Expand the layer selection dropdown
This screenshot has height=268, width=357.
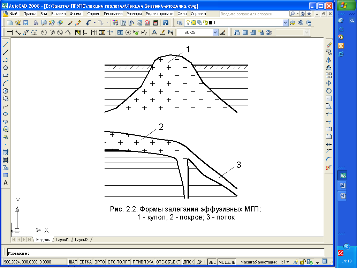pyautogui.click(x=286, y=23)
